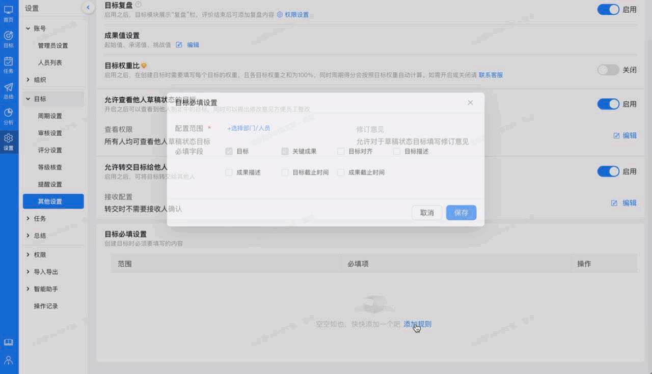Screen dimensions: 652x374
Task: Open the 首页 home icon in sidebar
Action: click(x=9, y=13)
